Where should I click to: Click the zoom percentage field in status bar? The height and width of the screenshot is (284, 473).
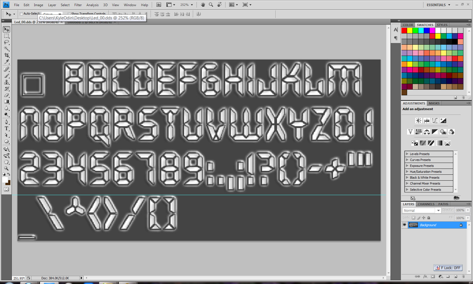(x=19, y=278)
